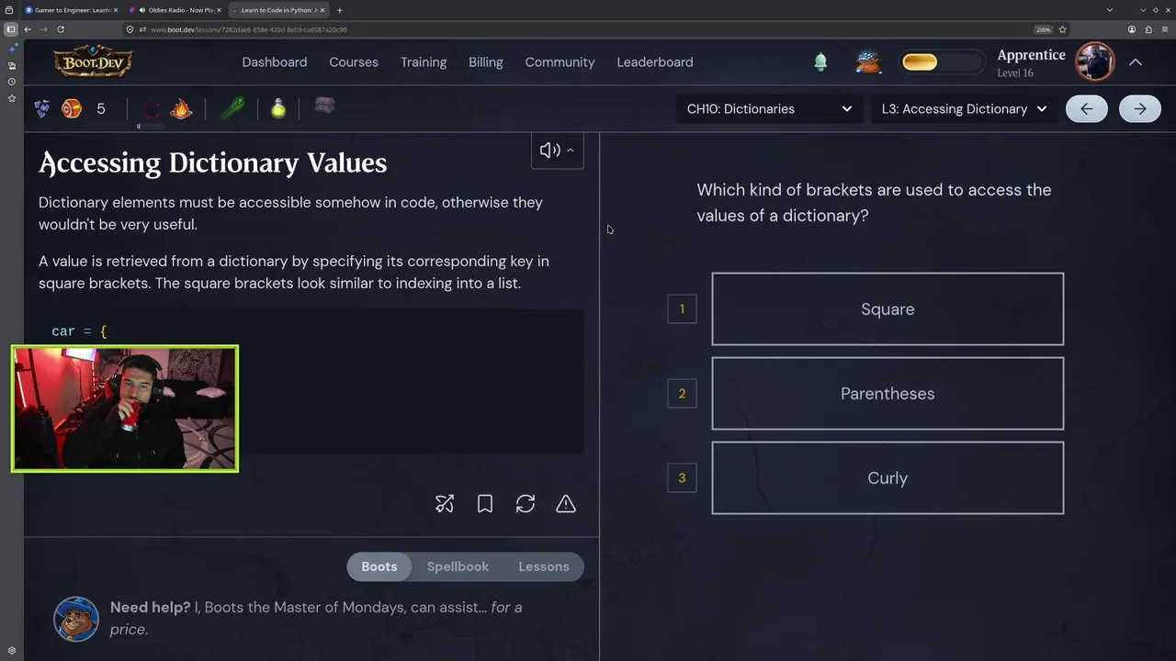This screenshot has width=1176, height=661.
Task: Report an issue via warning triangle icon
Action: [x=566, y=504]
